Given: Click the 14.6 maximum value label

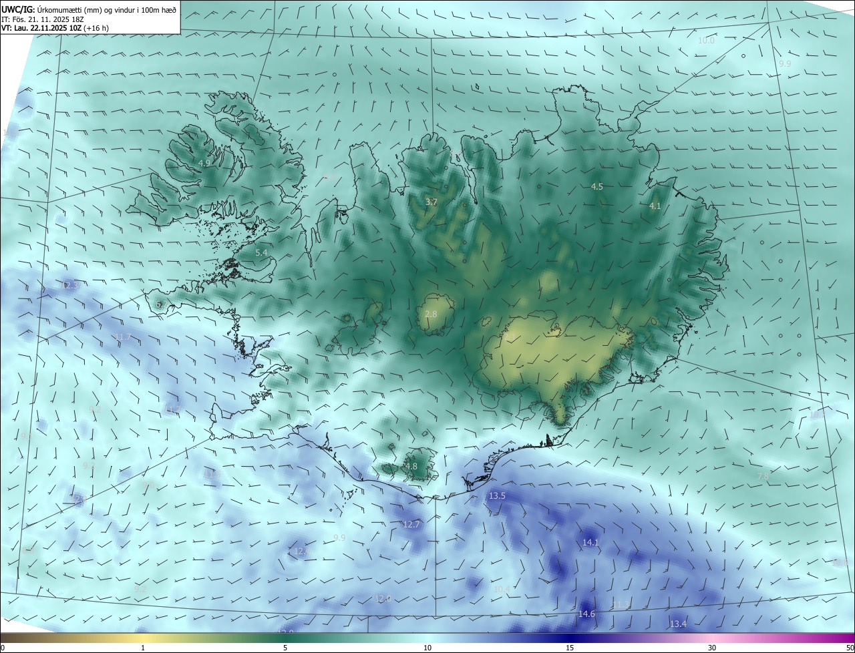Looking at the screenshot, I should 586,614.
